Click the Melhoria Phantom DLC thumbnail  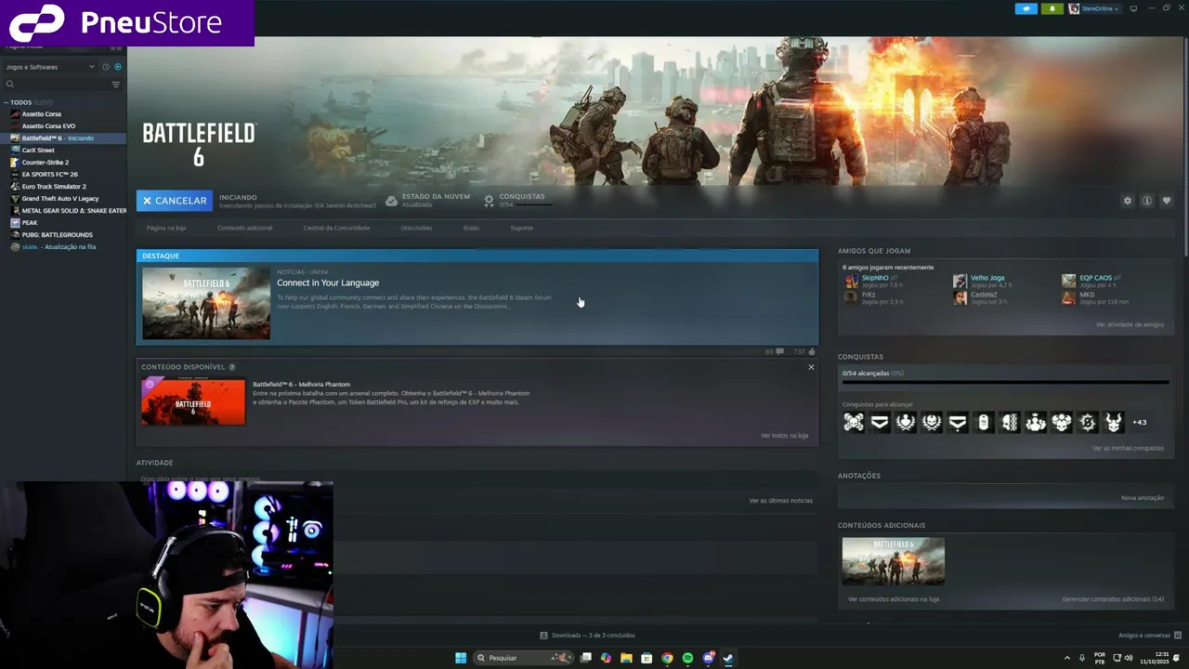pos(193,401)
